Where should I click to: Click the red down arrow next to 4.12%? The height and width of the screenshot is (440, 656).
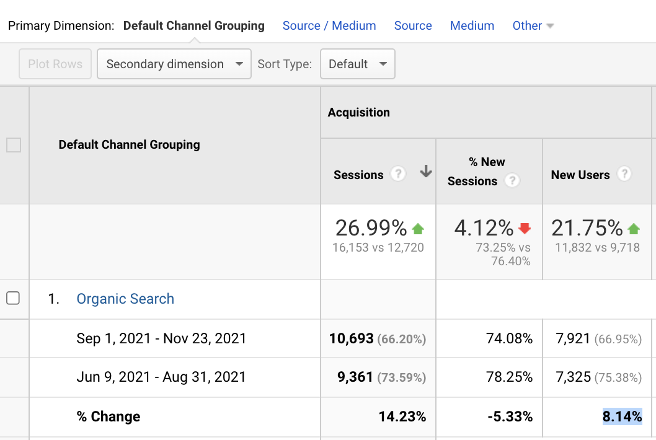coord(524,228)
